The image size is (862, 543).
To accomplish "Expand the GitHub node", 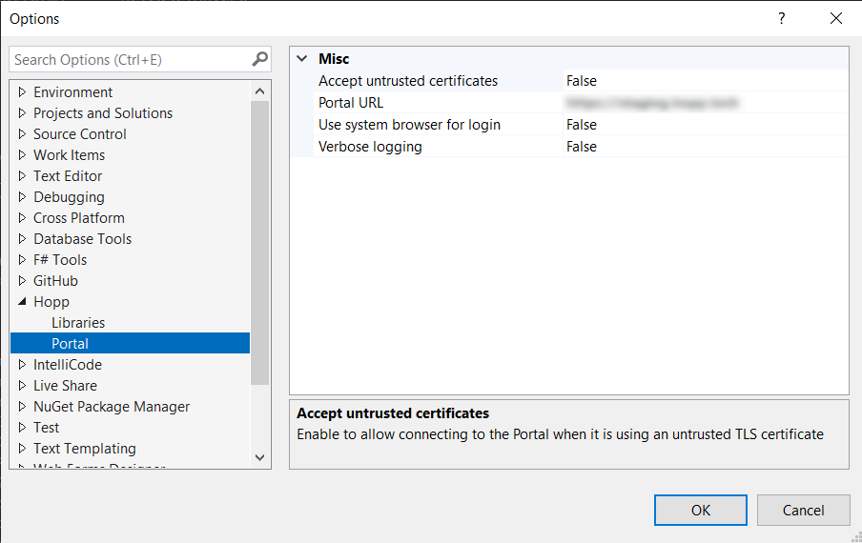I will tap(22, 281).
